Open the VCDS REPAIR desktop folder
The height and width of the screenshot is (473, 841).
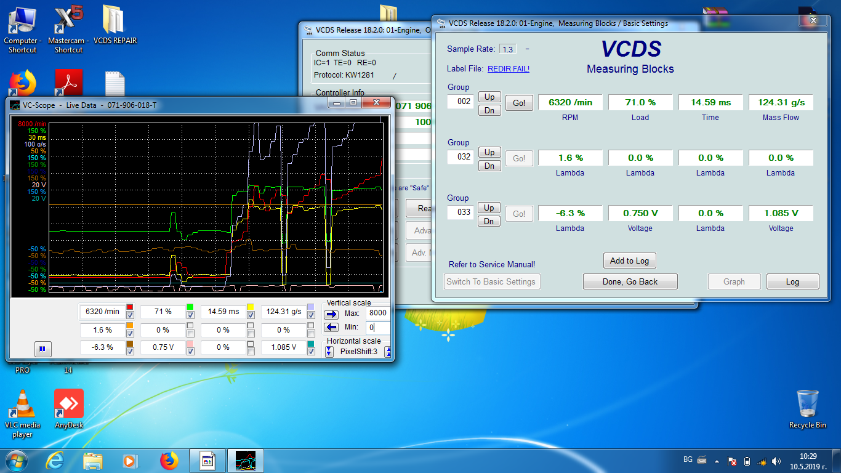click(x=115, y=20)
